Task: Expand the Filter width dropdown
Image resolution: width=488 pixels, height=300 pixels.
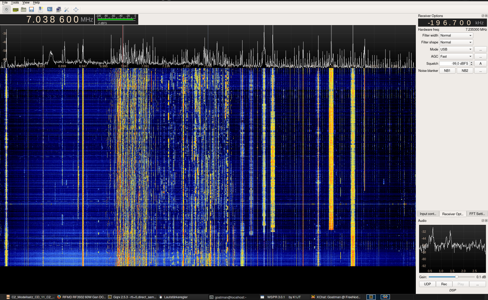Action: (456, 36)
